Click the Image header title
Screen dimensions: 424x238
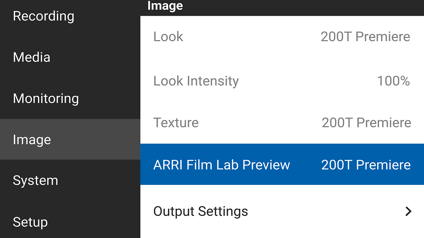(x=165, y=6)
